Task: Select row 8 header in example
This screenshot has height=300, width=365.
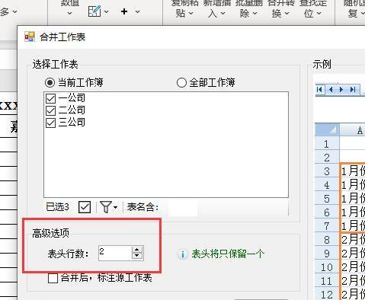Action: (x=327, y=240)
